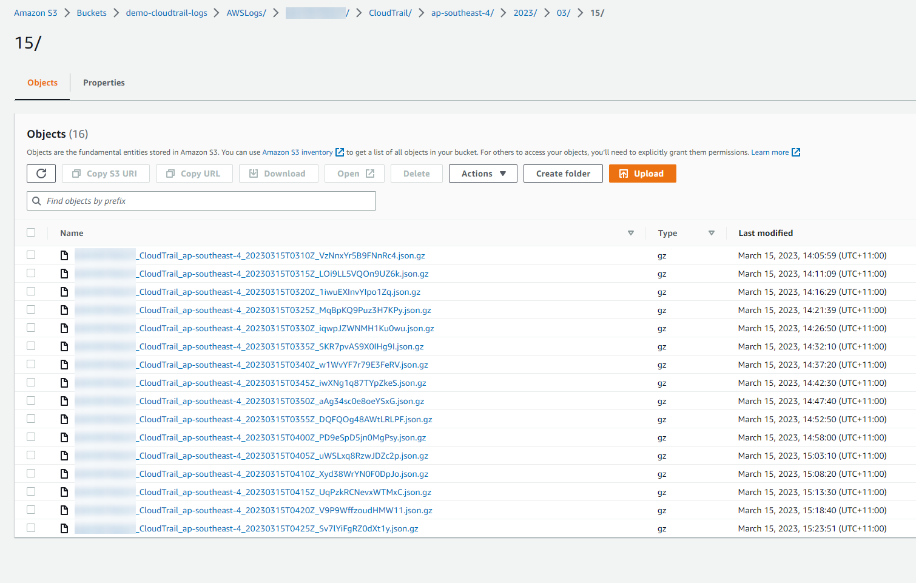Go to the ap-southeast-4/ breadcrumb folder
Image resolution: width=916 pixels, height=583 pixels.
point(462,13)
